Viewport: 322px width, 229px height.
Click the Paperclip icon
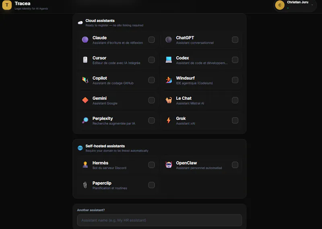pos(85,185)
